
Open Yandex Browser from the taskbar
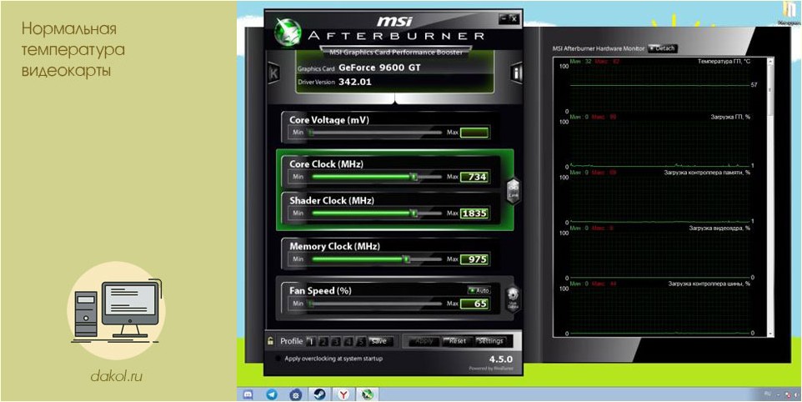[342, 394]
